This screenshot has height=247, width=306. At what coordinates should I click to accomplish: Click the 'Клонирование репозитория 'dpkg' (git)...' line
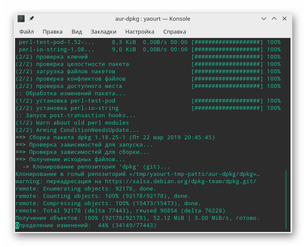tap(96, 167)
